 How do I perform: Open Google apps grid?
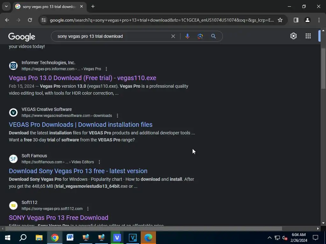pyautogui.click(x=308, y=36)
